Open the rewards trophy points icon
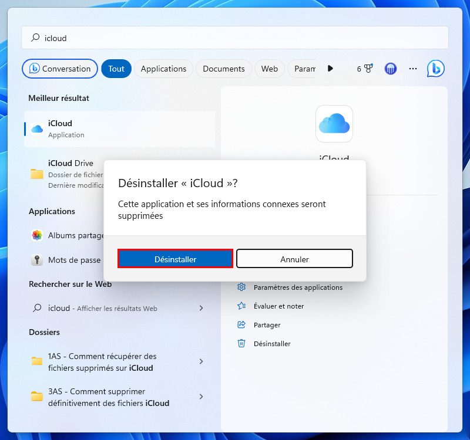Image resolution: width=470 pixels, height=440 pixels. pyautogui.click(x=364, y=69)
